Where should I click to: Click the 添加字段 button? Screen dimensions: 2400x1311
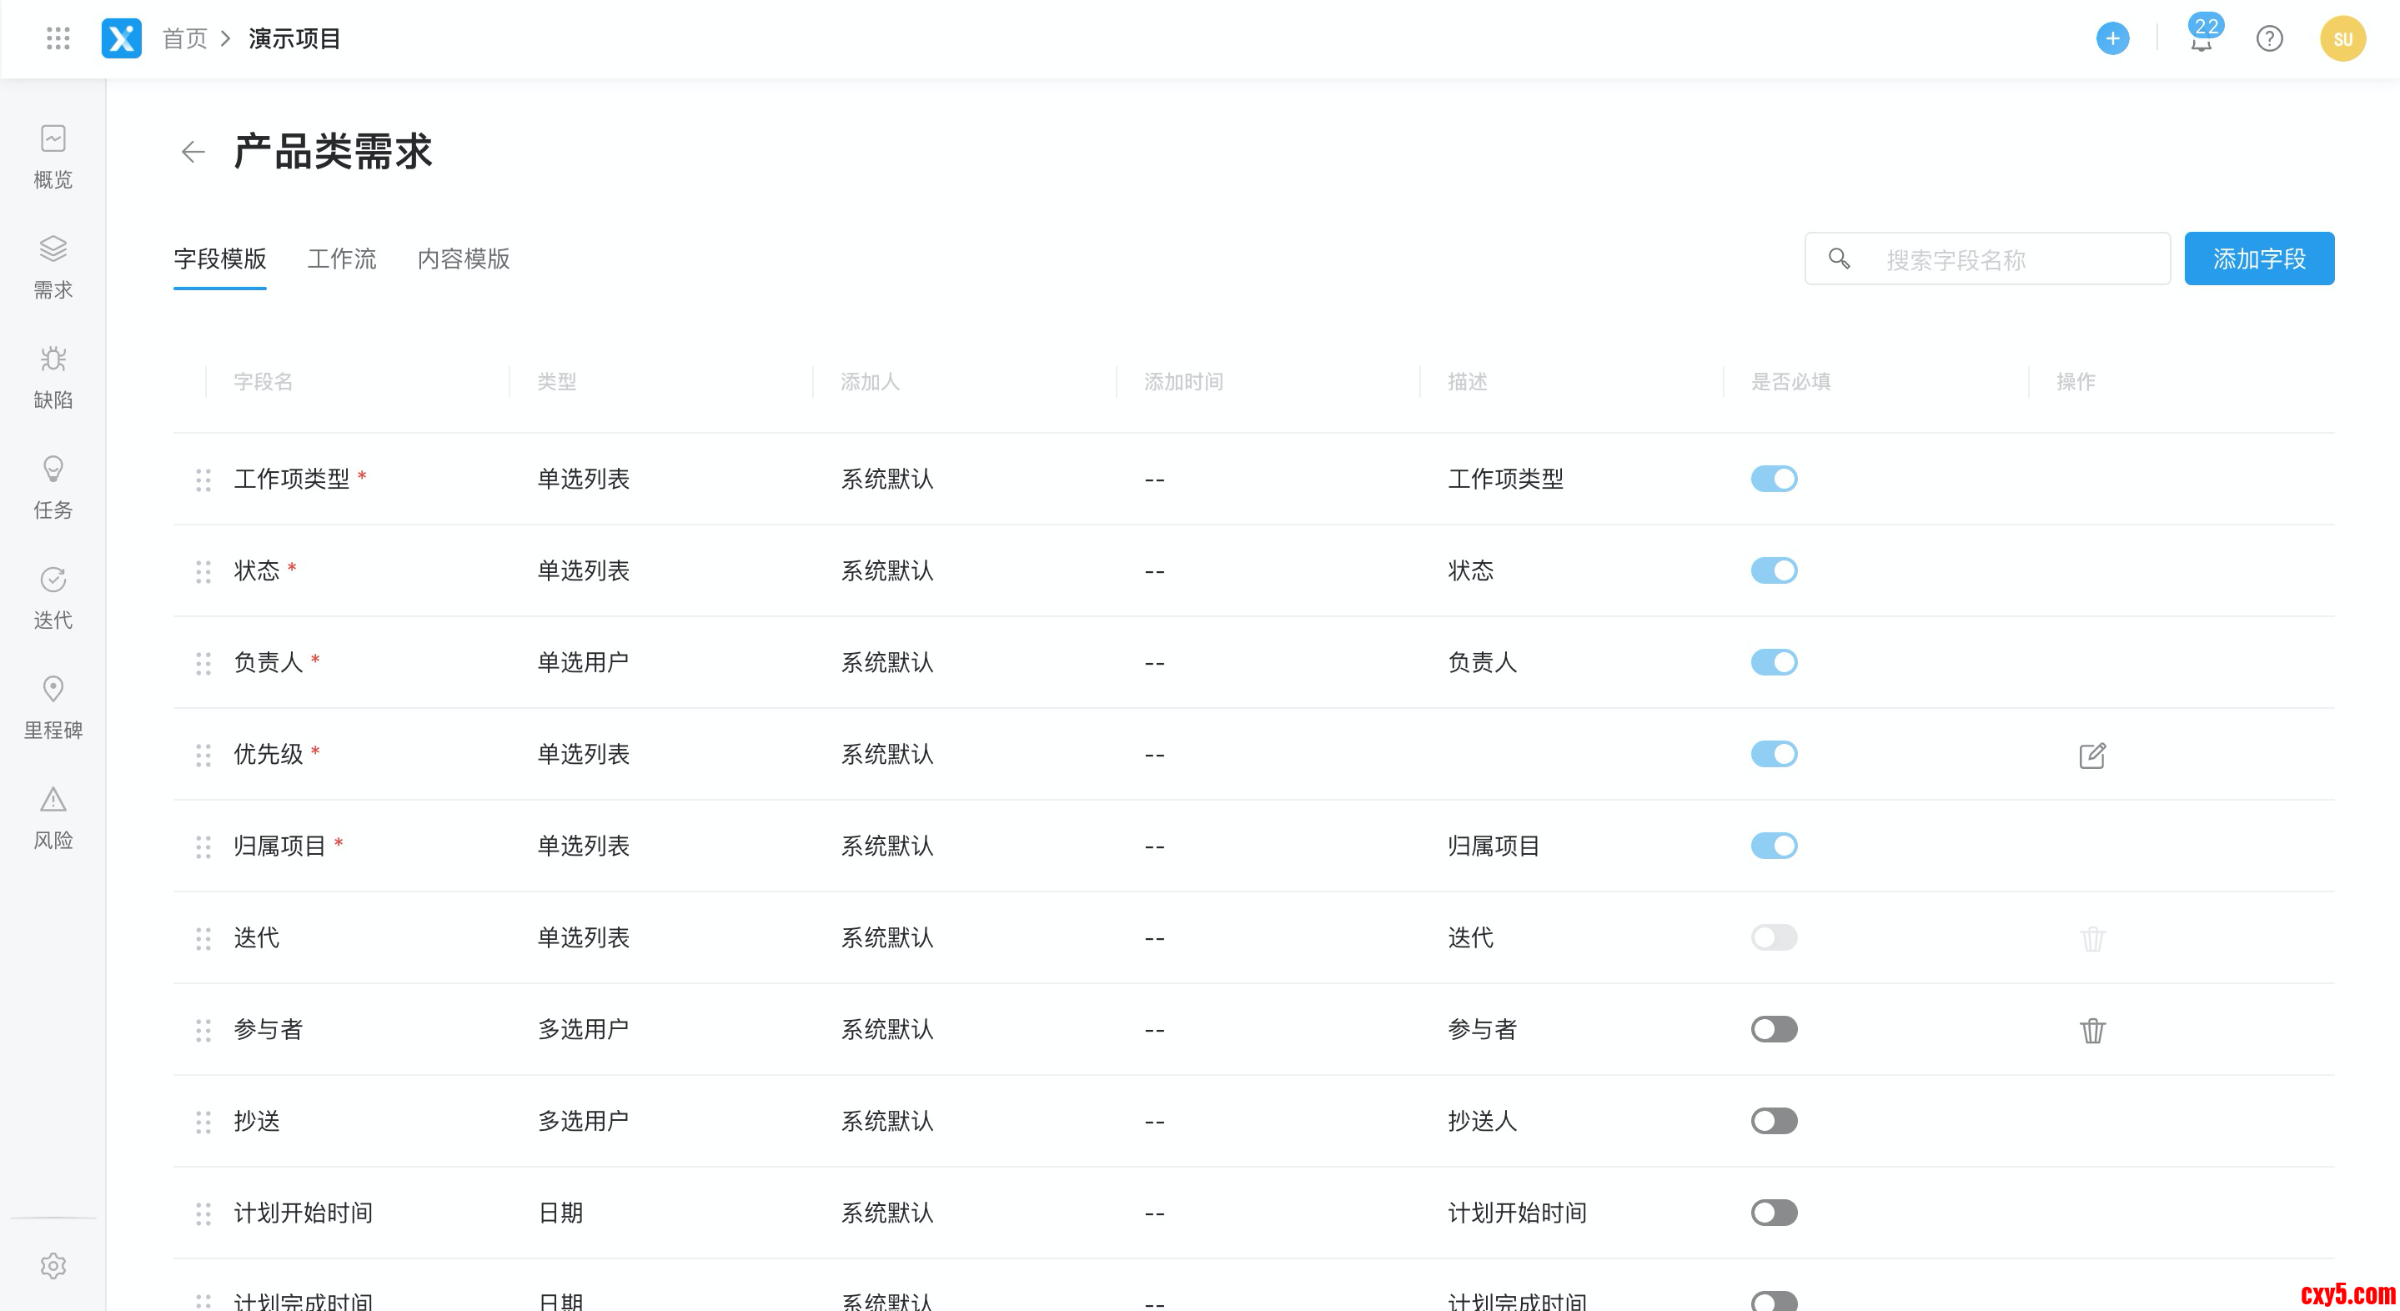(2258, 259)
